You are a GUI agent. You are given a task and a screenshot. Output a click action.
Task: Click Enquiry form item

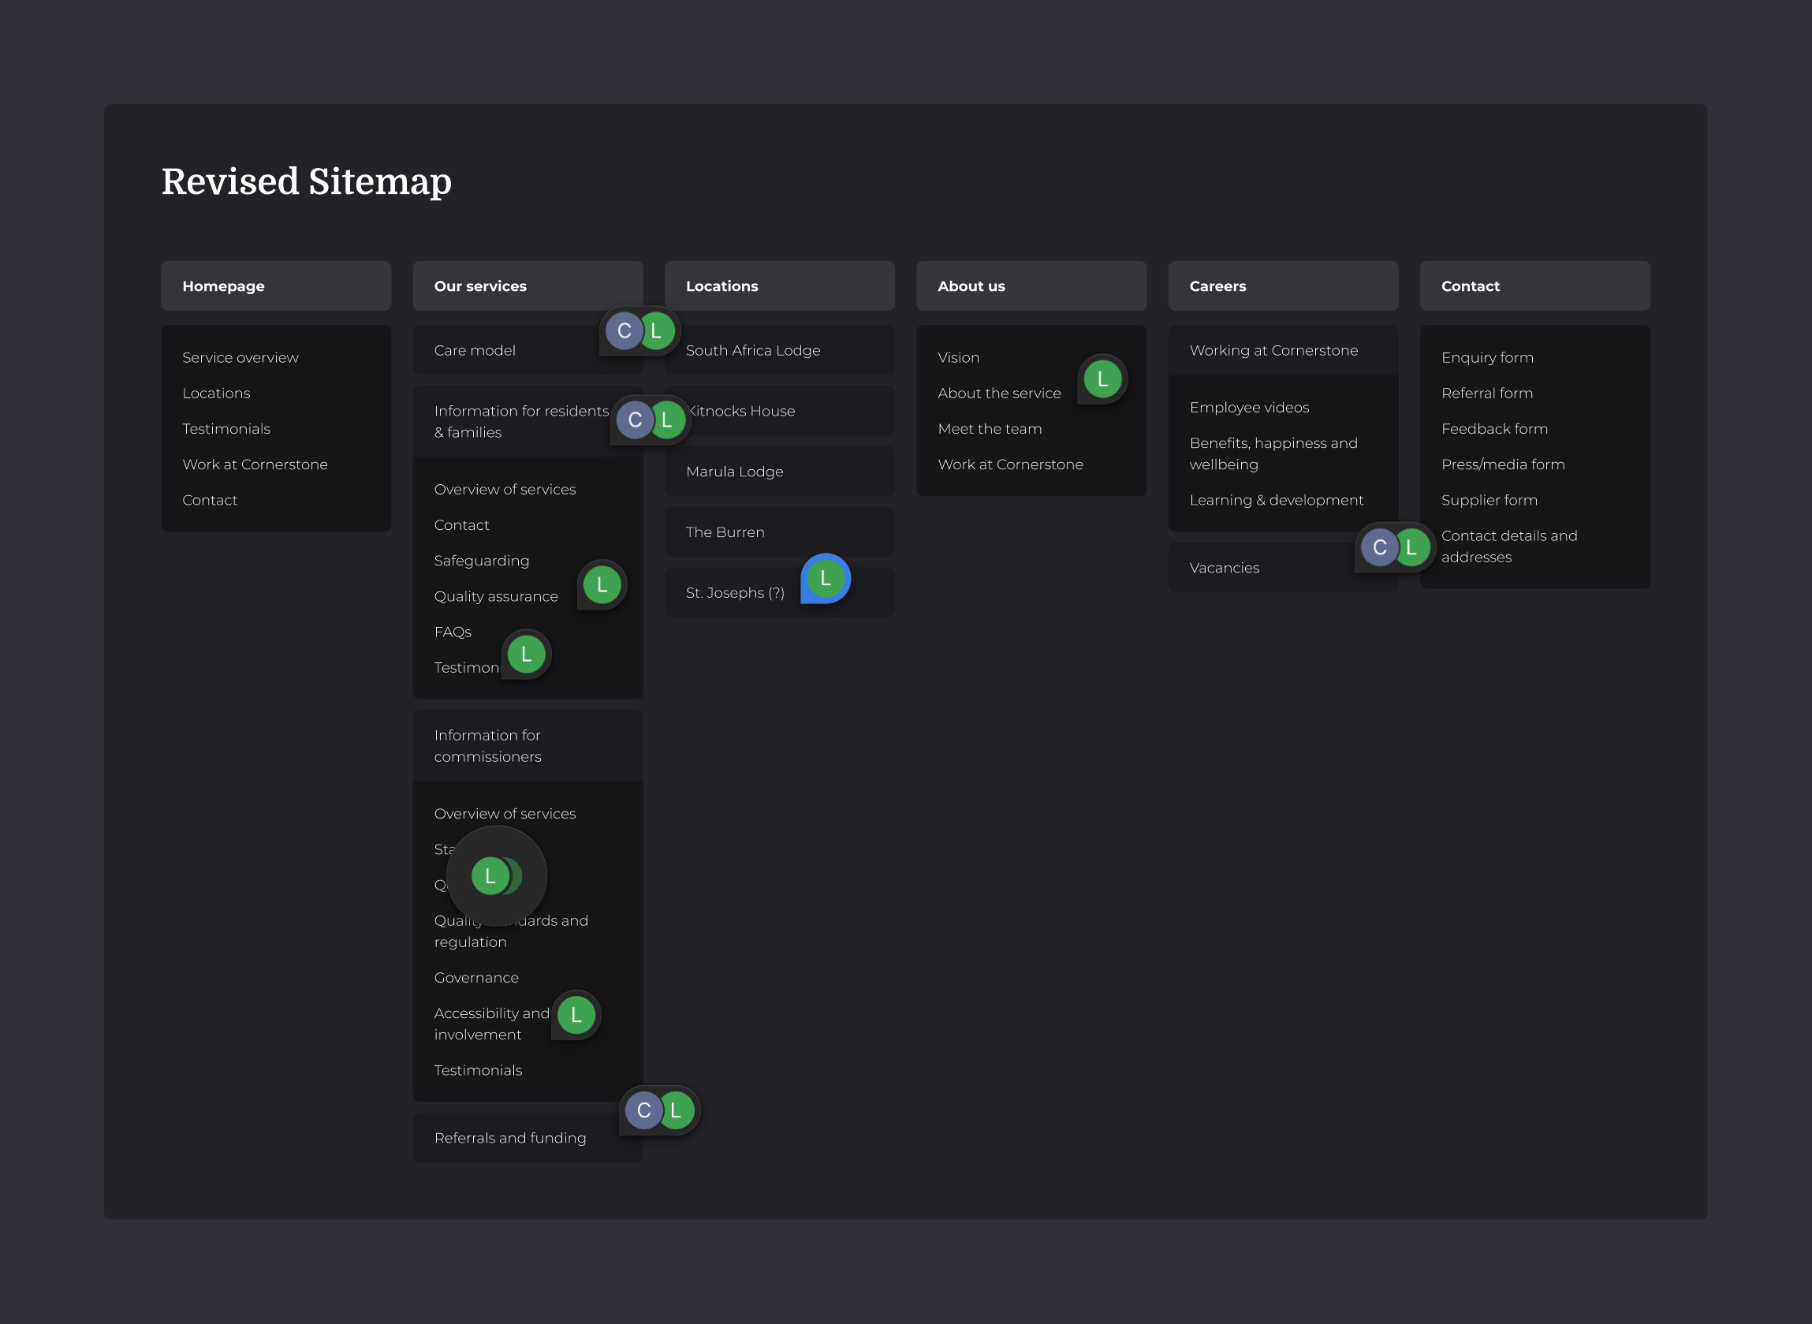[1486, 357]
